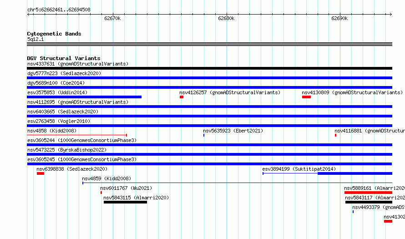Image resolution: width=405 pixels, height=239 pixels.
Task: Click the small blue nsv4493379 marker
Action: (x=353, y=212)
